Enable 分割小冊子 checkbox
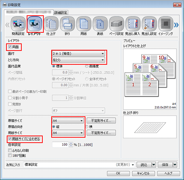Image resolution: width=184 pixels, height=180 pixels. (10, 98)
